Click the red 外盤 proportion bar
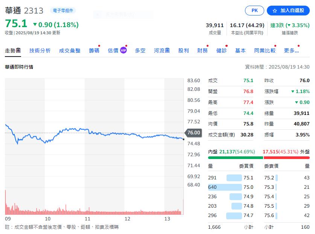Image resolution: width=315 pixels, height=234 pixels. [x=286, y=158]
